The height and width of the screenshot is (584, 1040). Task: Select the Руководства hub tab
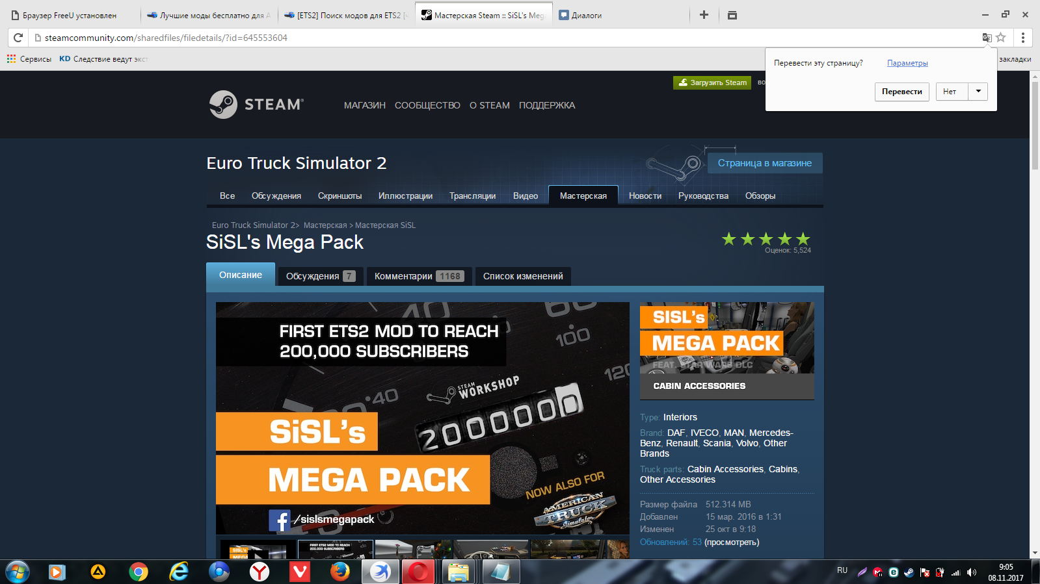click(x=703, y=196)
